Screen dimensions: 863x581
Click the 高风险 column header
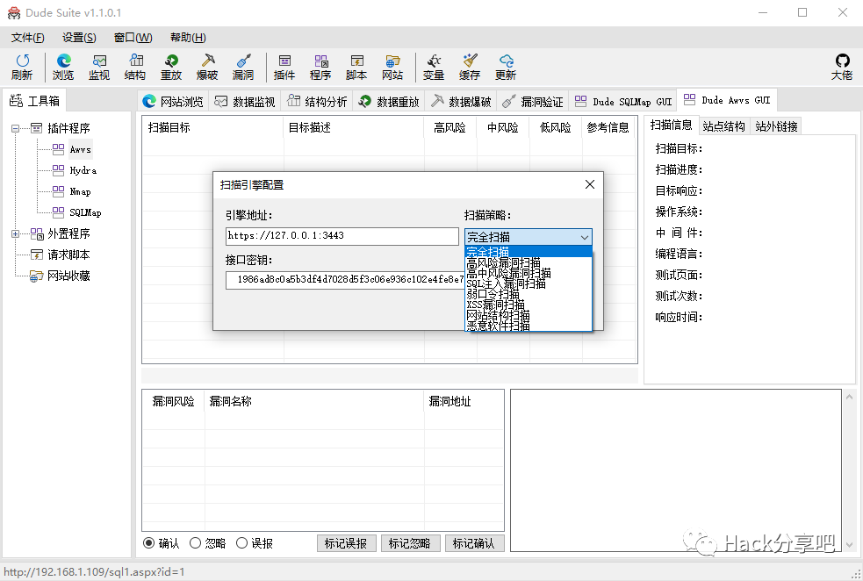449,127
